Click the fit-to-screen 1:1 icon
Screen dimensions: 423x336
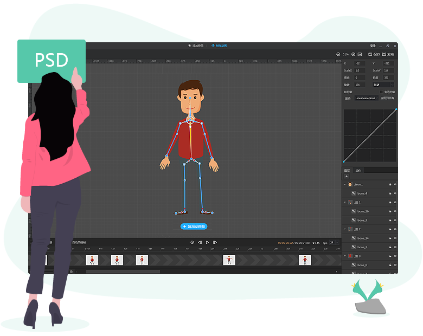tap(360, 54)
